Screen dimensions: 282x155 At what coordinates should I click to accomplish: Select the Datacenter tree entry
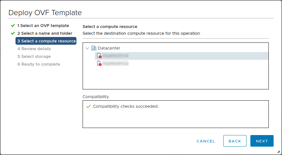pos(109,48)
